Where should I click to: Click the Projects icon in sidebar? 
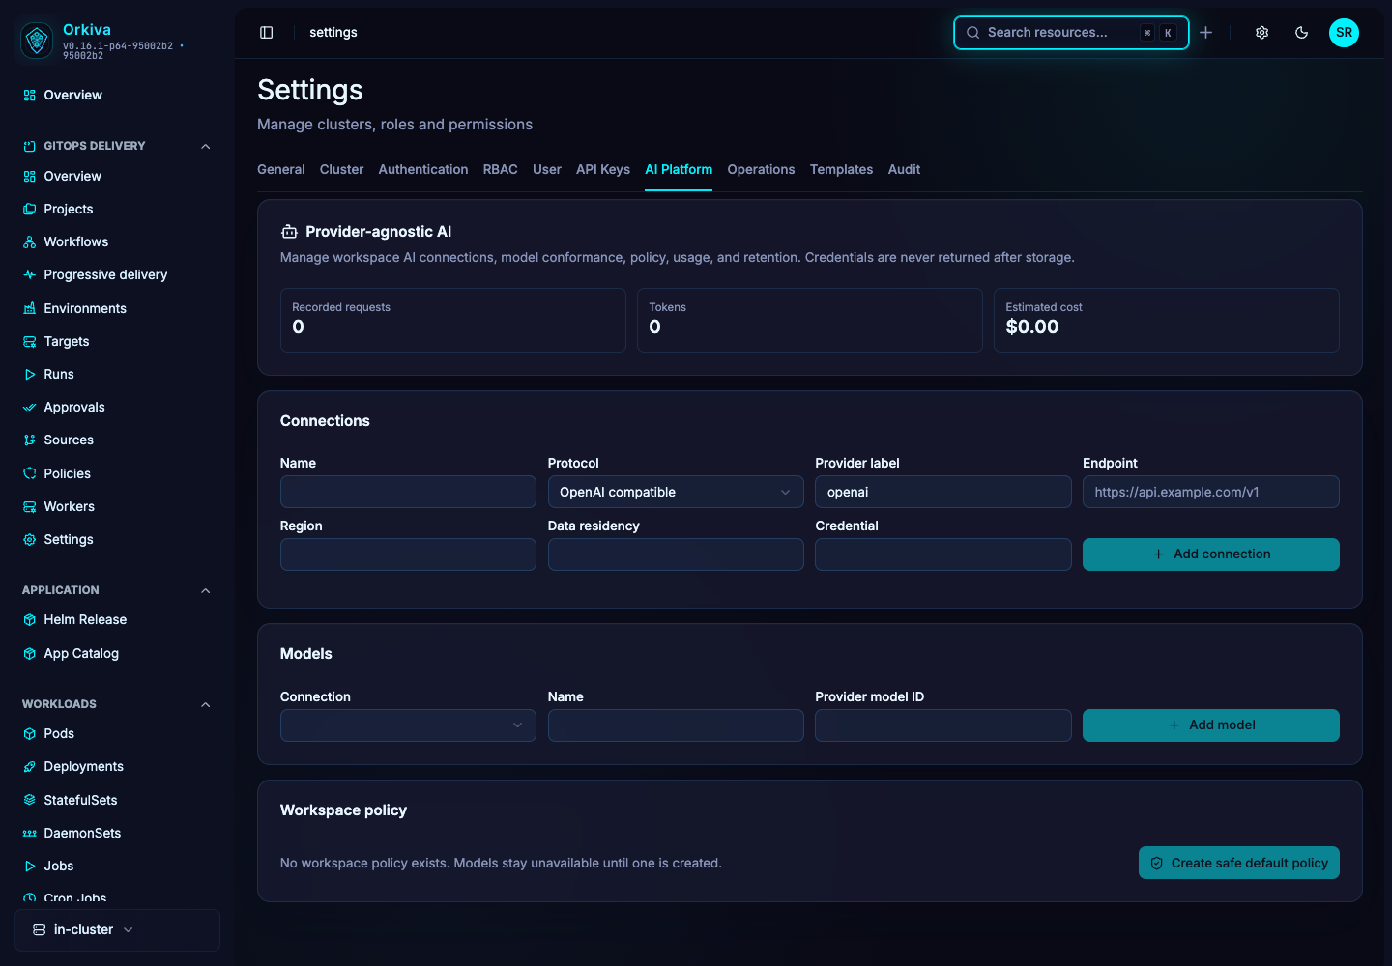pyautogui.click(x=30, y=210)
